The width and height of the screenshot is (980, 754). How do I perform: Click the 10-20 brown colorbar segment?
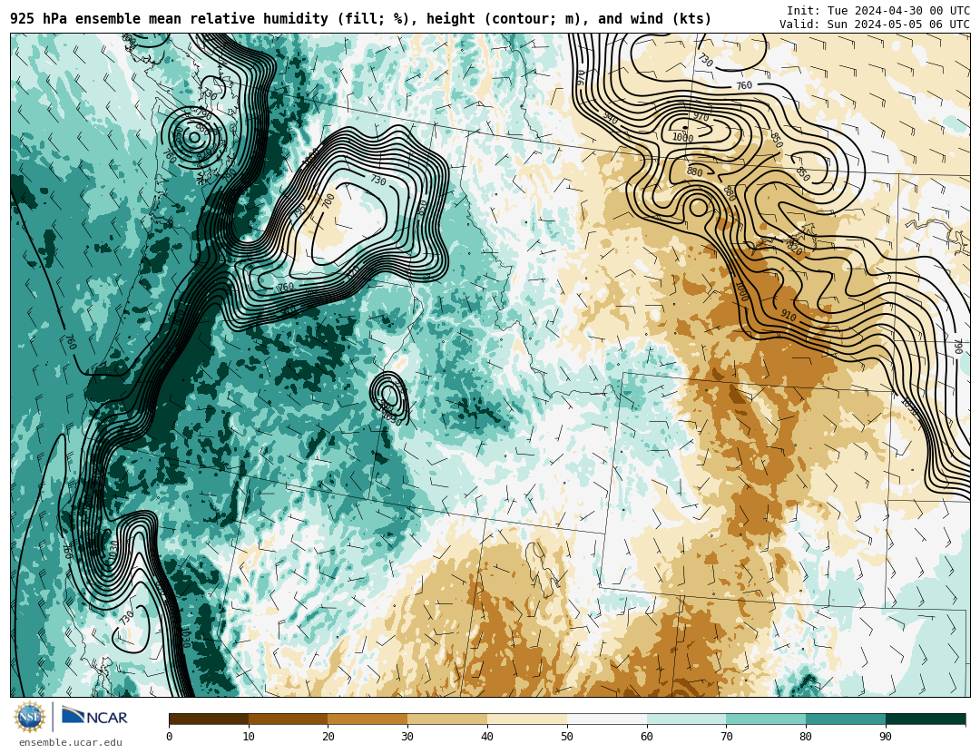pyautogui.click(x=289, y=719)
